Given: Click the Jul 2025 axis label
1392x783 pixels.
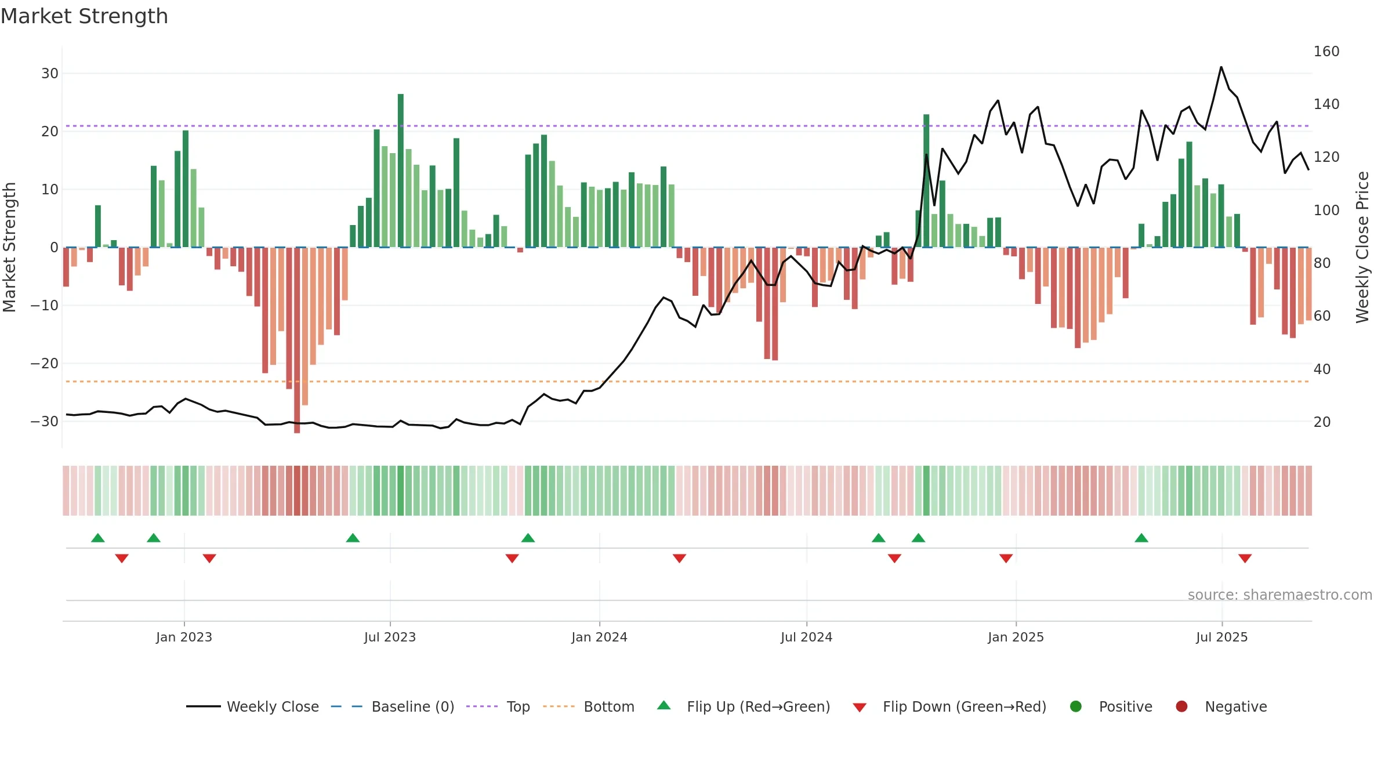Looking at the screenshot, I should click(1221, 637).
